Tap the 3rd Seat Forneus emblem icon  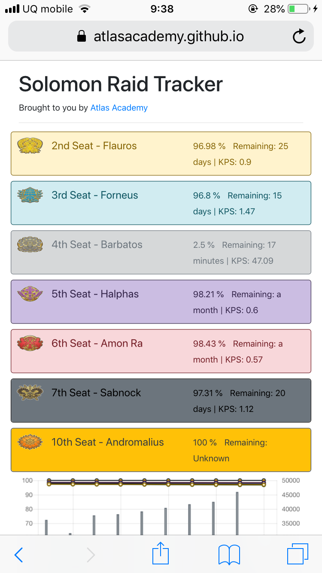(30, 195)
